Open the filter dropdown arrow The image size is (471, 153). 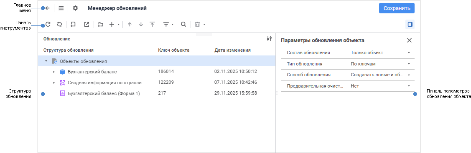[x=173, y=25]
